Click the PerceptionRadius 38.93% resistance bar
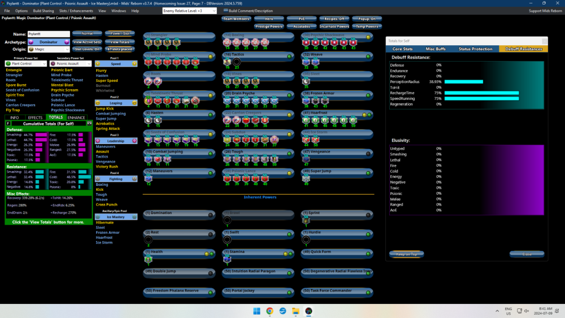The width and height of the screenshot is (565, 318). coord(463,82)
